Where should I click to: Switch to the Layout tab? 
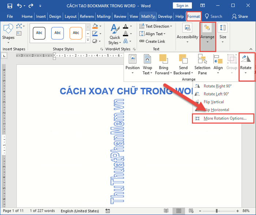point(71,16)
